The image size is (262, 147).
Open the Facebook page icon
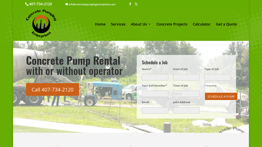tap(130, 4)
